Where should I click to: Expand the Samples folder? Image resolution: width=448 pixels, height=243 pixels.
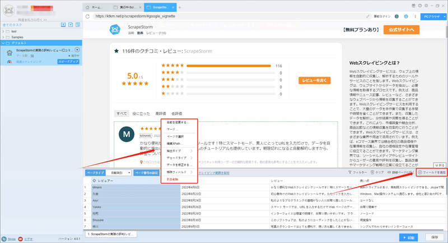[3, 37]
